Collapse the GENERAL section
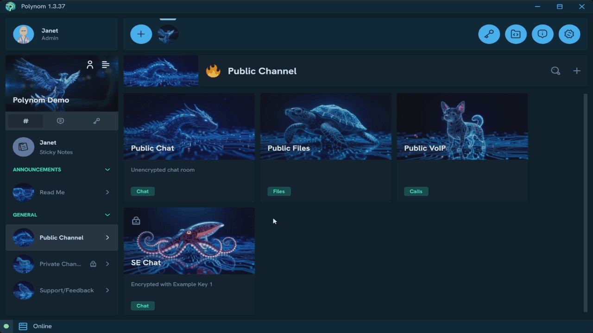The width and height of the screenshot is (593, 333). (107, 215)
